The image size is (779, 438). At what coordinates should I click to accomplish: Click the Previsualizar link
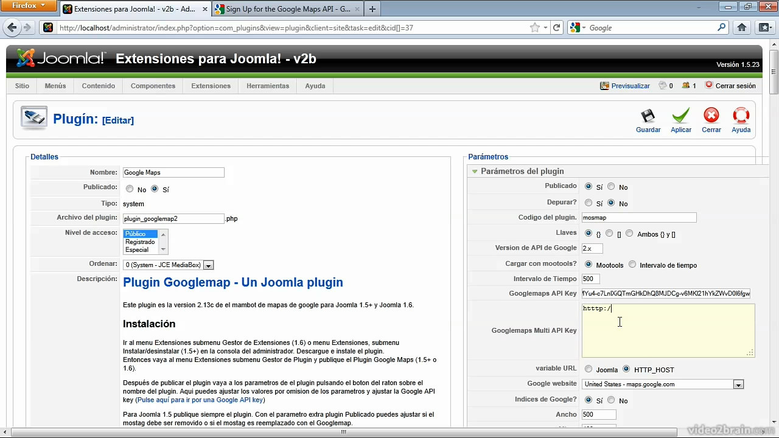631,86
